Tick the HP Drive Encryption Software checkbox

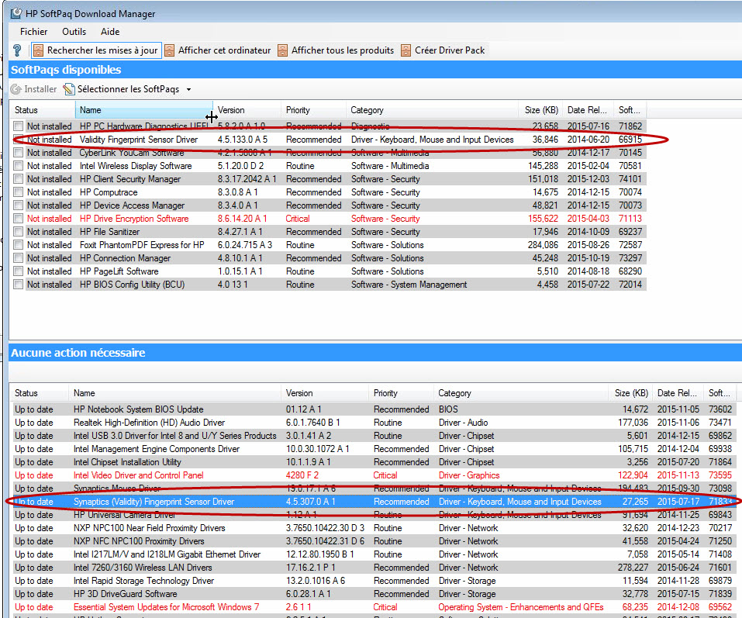tap(19, 219)
